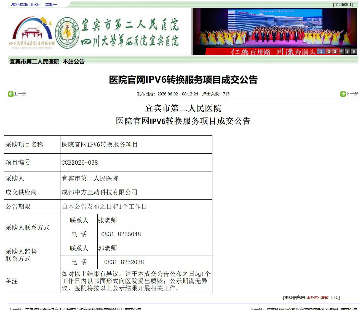Open the previous article 南岸院区消毒供应中心 link

click(83, 309)
